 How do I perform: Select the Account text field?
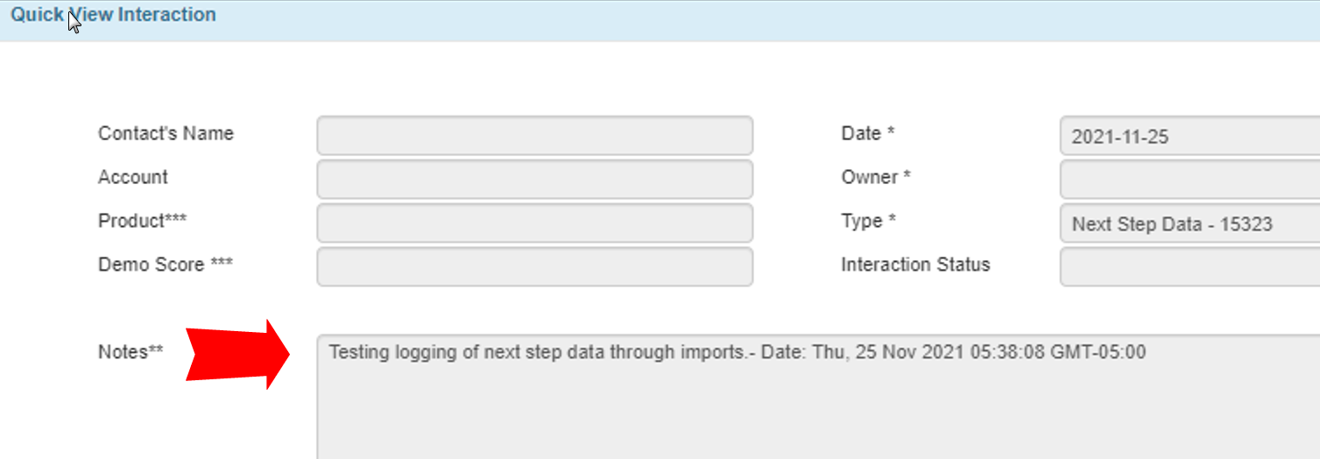click(x=534, y=179)
